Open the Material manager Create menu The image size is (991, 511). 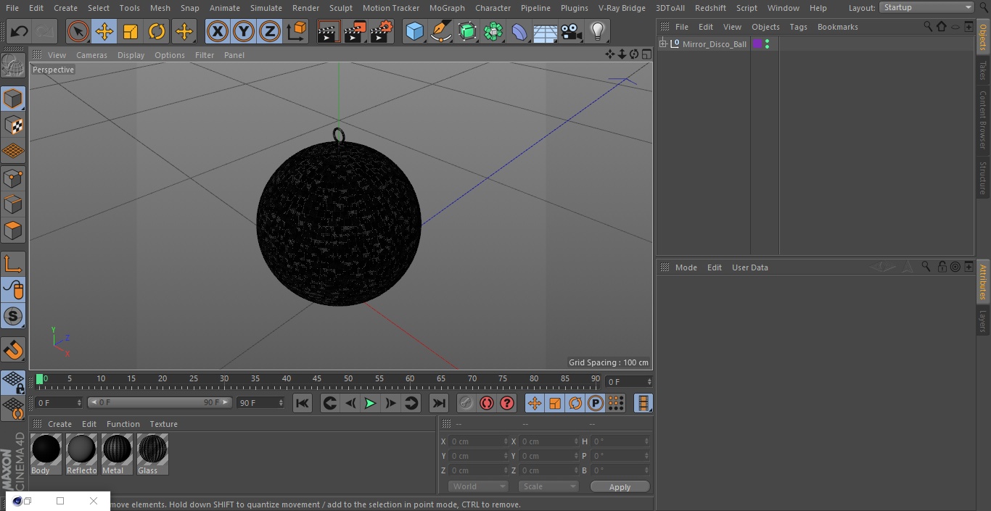(59, 424)
